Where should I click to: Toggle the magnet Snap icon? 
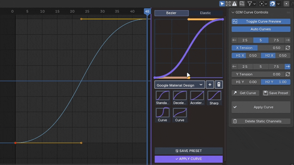coord(272,4)
